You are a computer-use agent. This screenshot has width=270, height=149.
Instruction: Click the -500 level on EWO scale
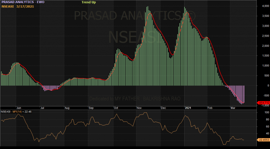click(x=266, y=96)
